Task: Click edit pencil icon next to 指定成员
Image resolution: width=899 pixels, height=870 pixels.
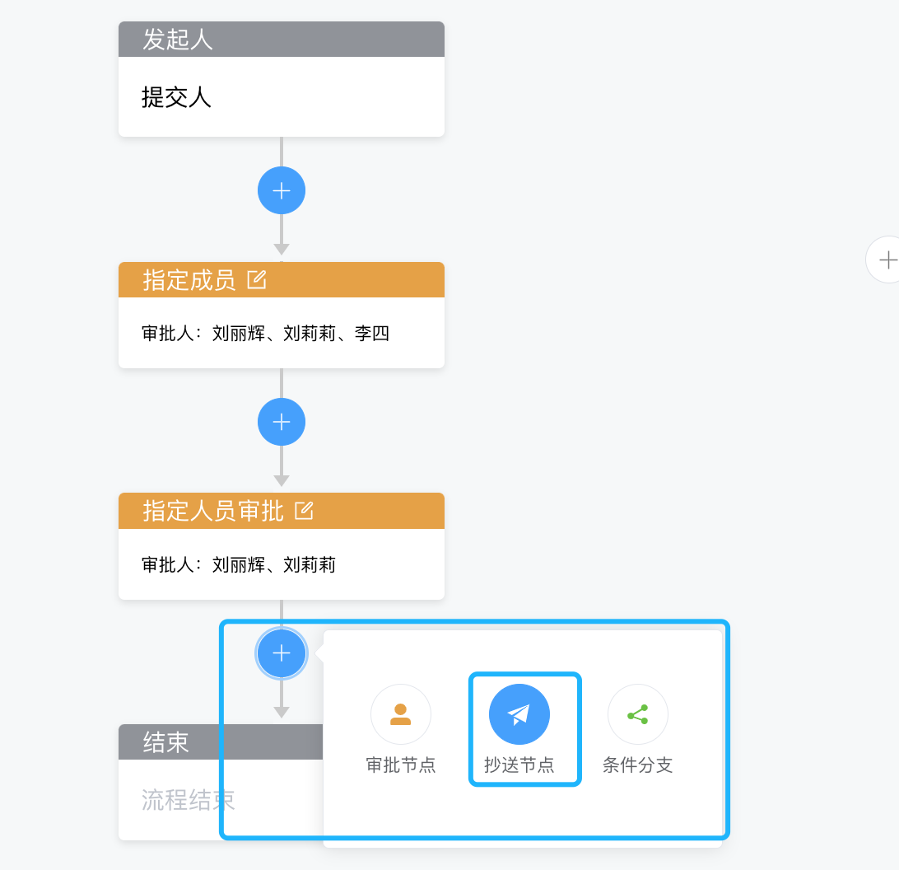Action: click(256, 280)
